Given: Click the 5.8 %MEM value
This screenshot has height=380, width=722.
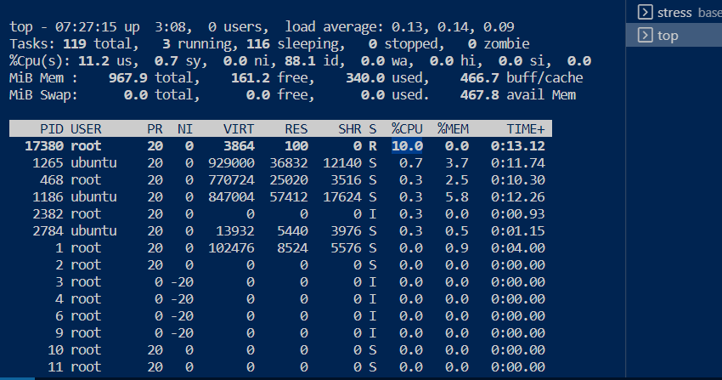Looking at the screenshot, I should 457,197.
